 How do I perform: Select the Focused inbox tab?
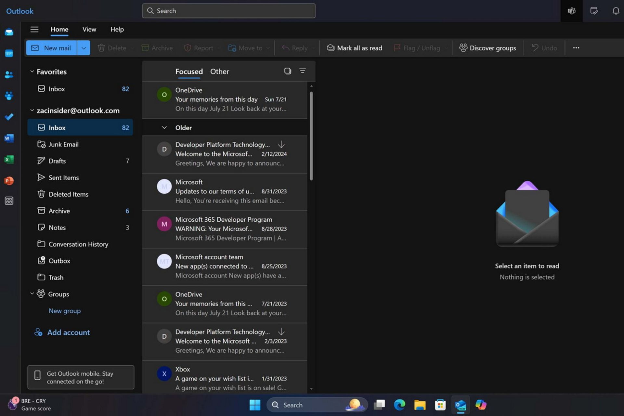click(189, 71)
